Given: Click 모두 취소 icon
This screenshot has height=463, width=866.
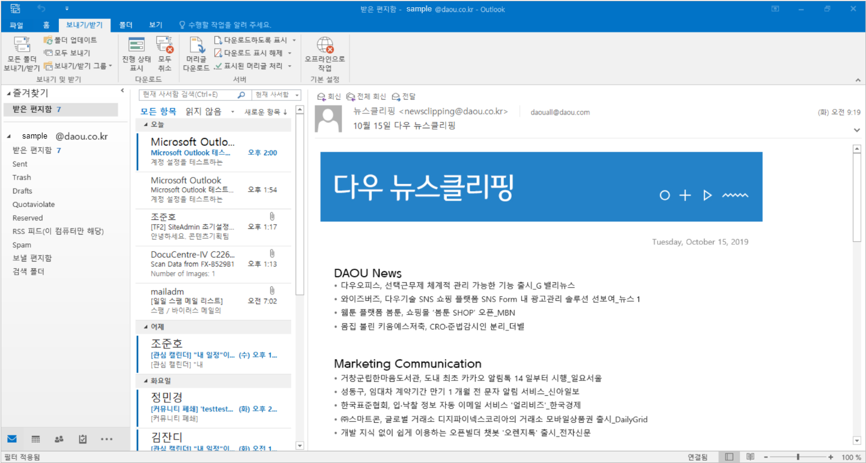Looking at the screenshot, I should (165, 44).
